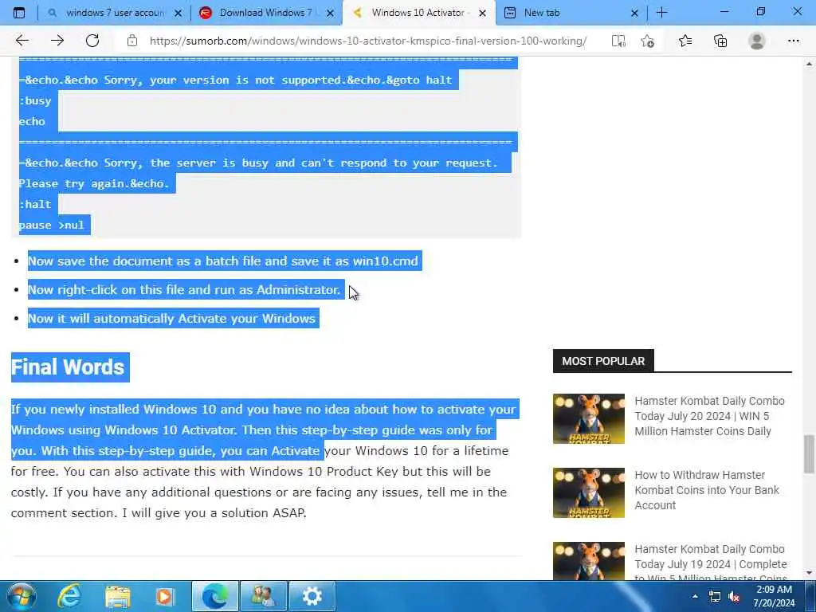
Task: Click 'Please try again.&echo.' code line
Action: (94, 184)
